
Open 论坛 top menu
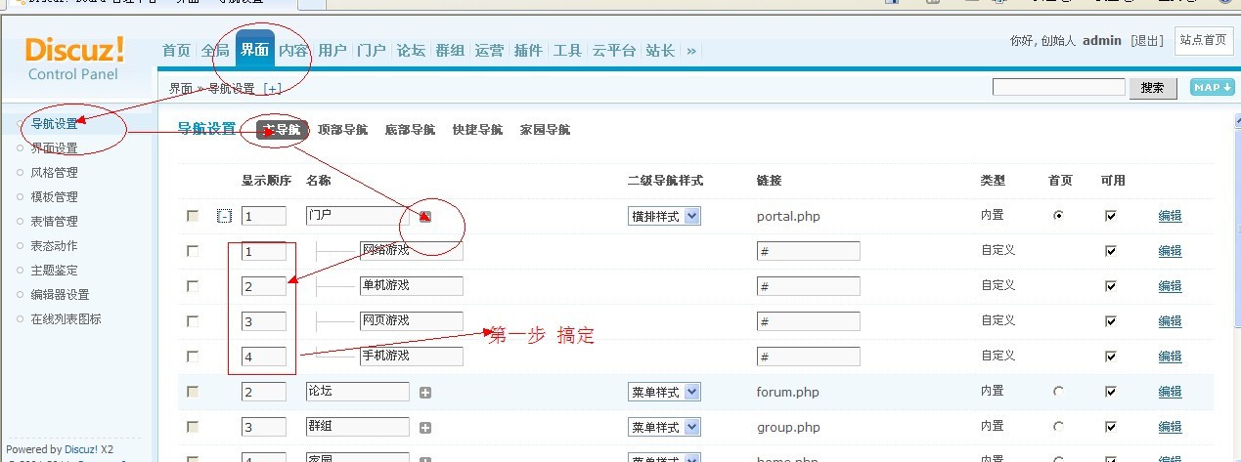pyautogui.click(x=411, y=51)
